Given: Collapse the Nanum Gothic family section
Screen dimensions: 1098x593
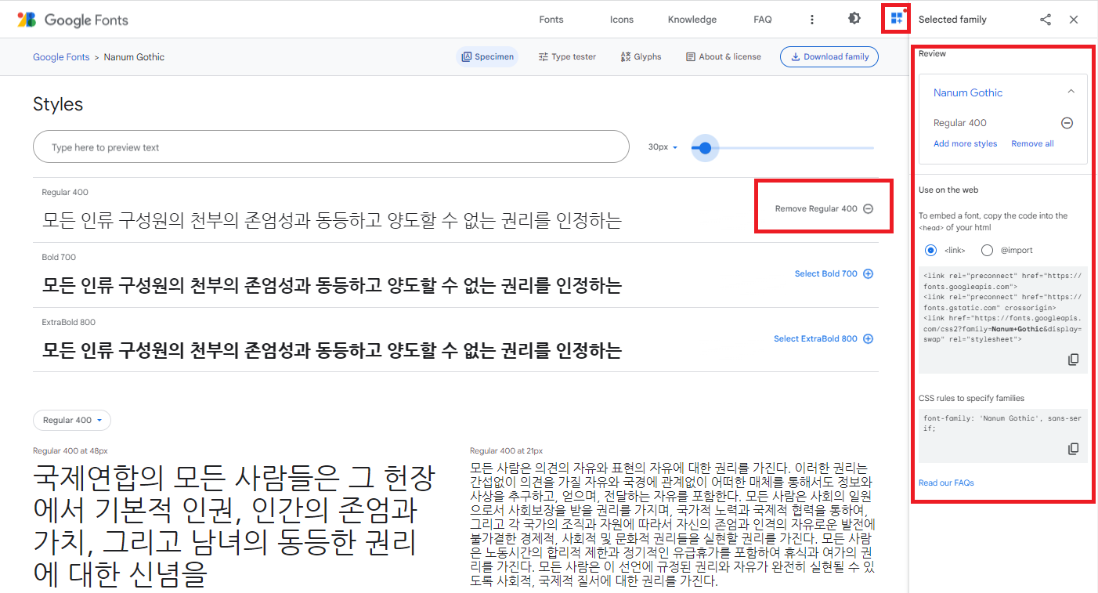Looking at the screenshot, I should 1071,92.
